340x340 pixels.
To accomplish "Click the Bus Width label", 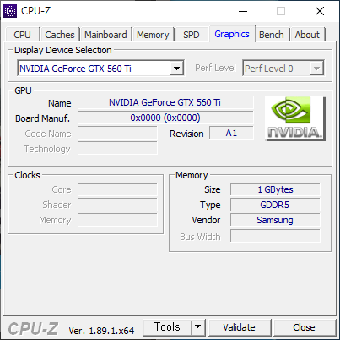I will (x=200, y=237).
